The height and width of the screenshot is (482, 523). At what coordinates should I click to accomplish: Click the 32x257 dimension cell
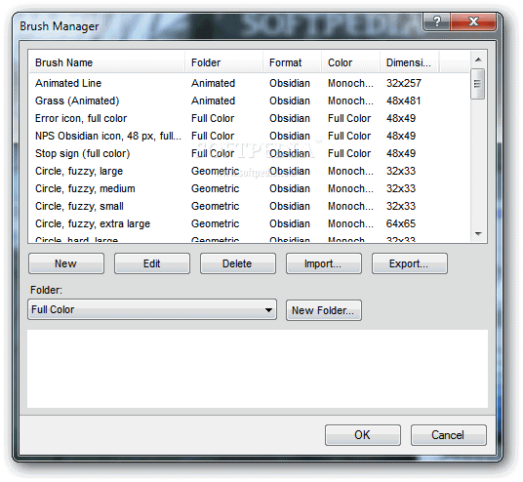click(x=404, y=83)
